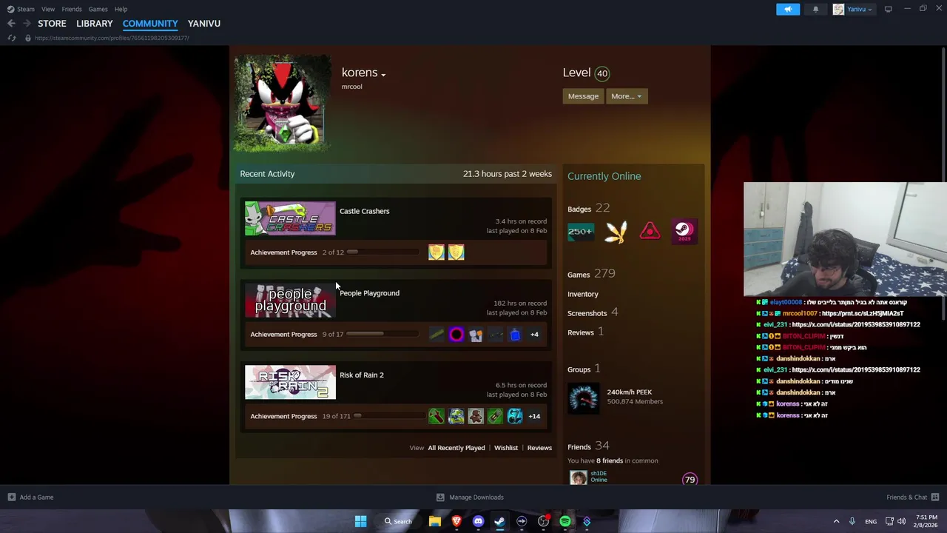Switch to the YANIVU profile tab

[x=204, y=24]
